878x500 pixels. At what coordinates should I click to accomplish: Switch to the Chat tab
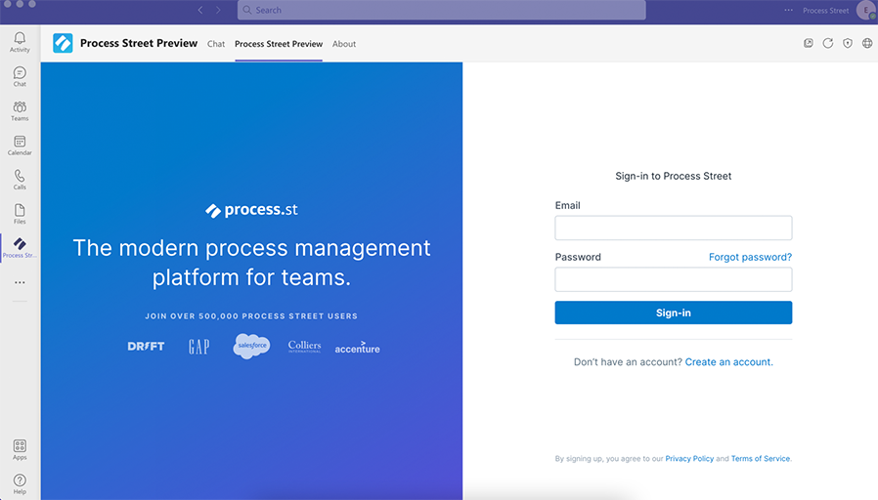coord(216,44)
